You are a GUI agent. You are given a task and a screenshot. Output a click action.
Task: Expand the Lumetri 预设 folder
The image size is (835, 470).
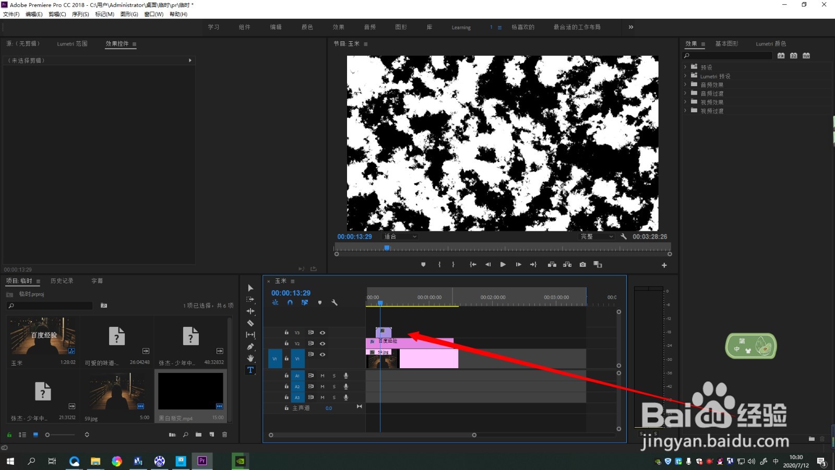pyautogui.click(x=685, y=76)
